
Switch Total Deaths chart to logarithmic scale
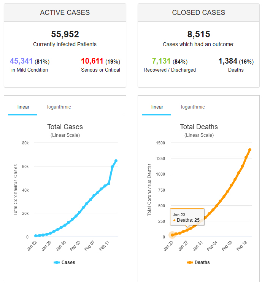click(x=193, y=107)
